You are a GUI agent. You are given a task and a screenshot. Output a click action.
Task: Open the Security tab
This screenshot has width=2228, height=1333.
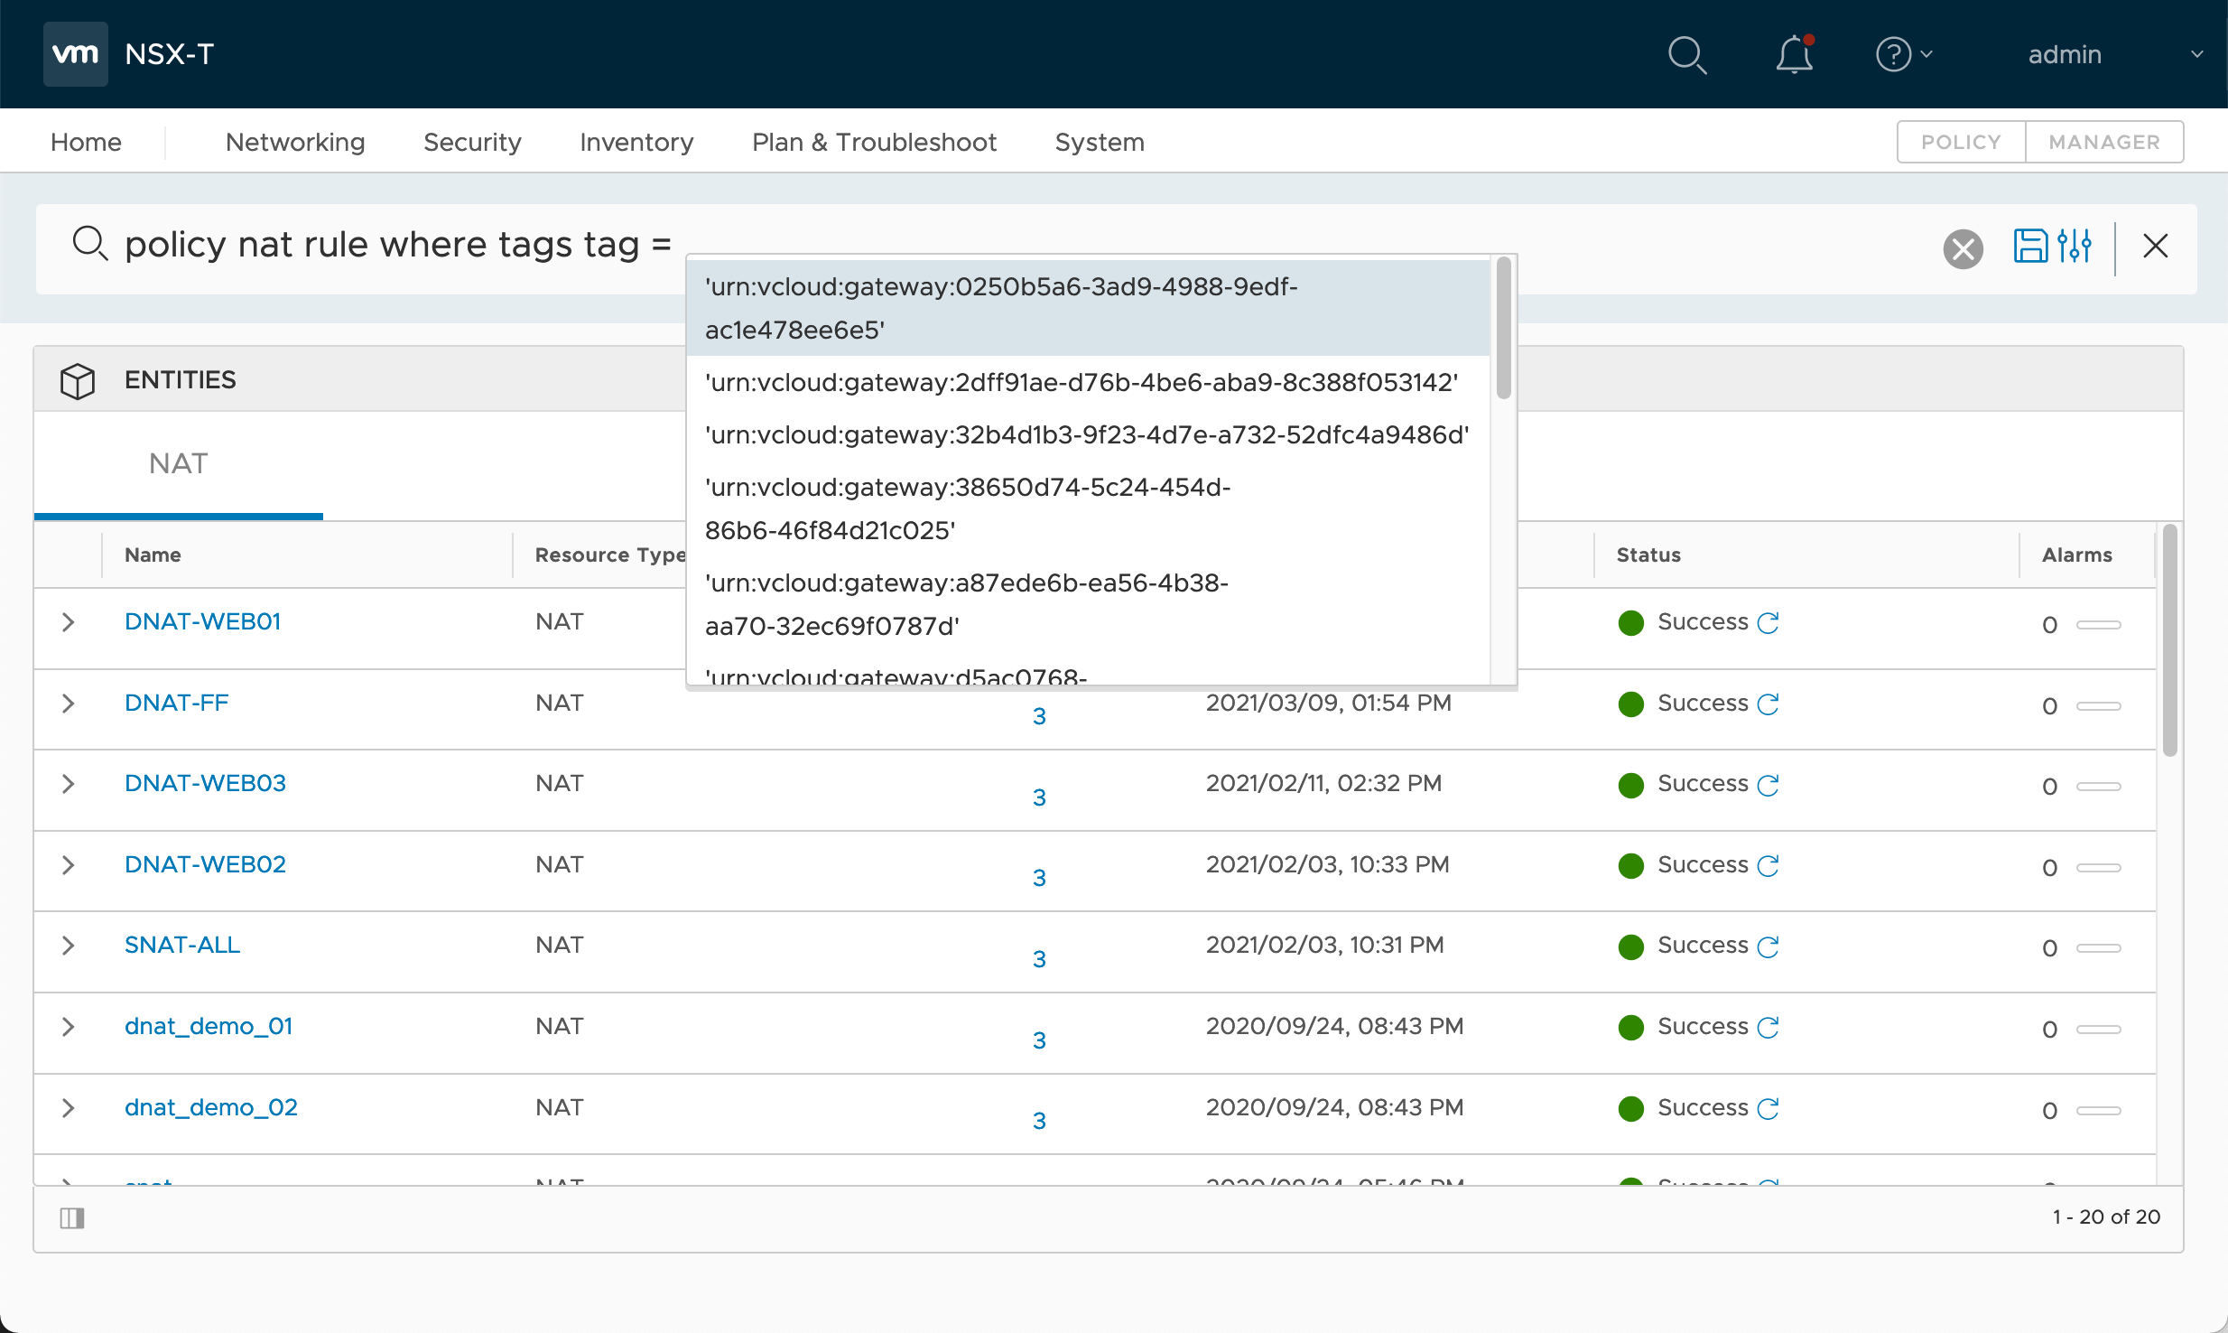coord(472,142)
